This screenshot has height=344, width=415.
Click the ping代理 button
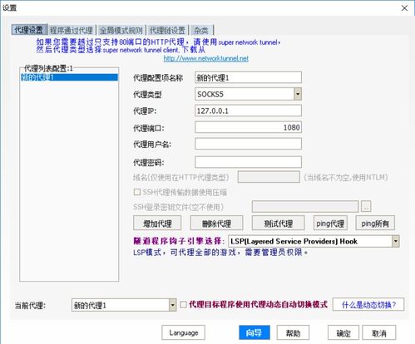click(330, 224)
